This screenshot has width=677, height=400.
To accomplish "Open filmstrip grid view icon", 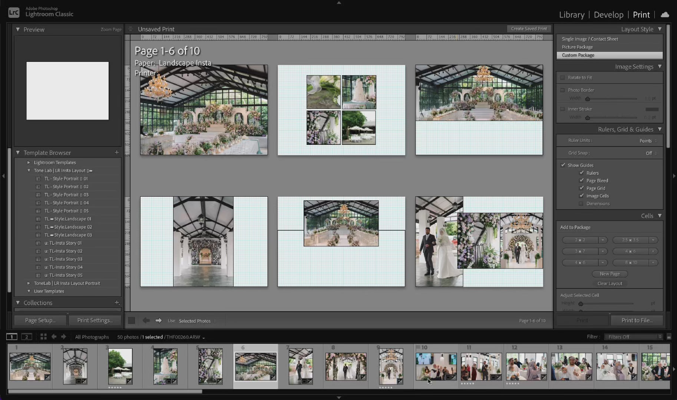I will pyautogui.click(x=43, y=337).
